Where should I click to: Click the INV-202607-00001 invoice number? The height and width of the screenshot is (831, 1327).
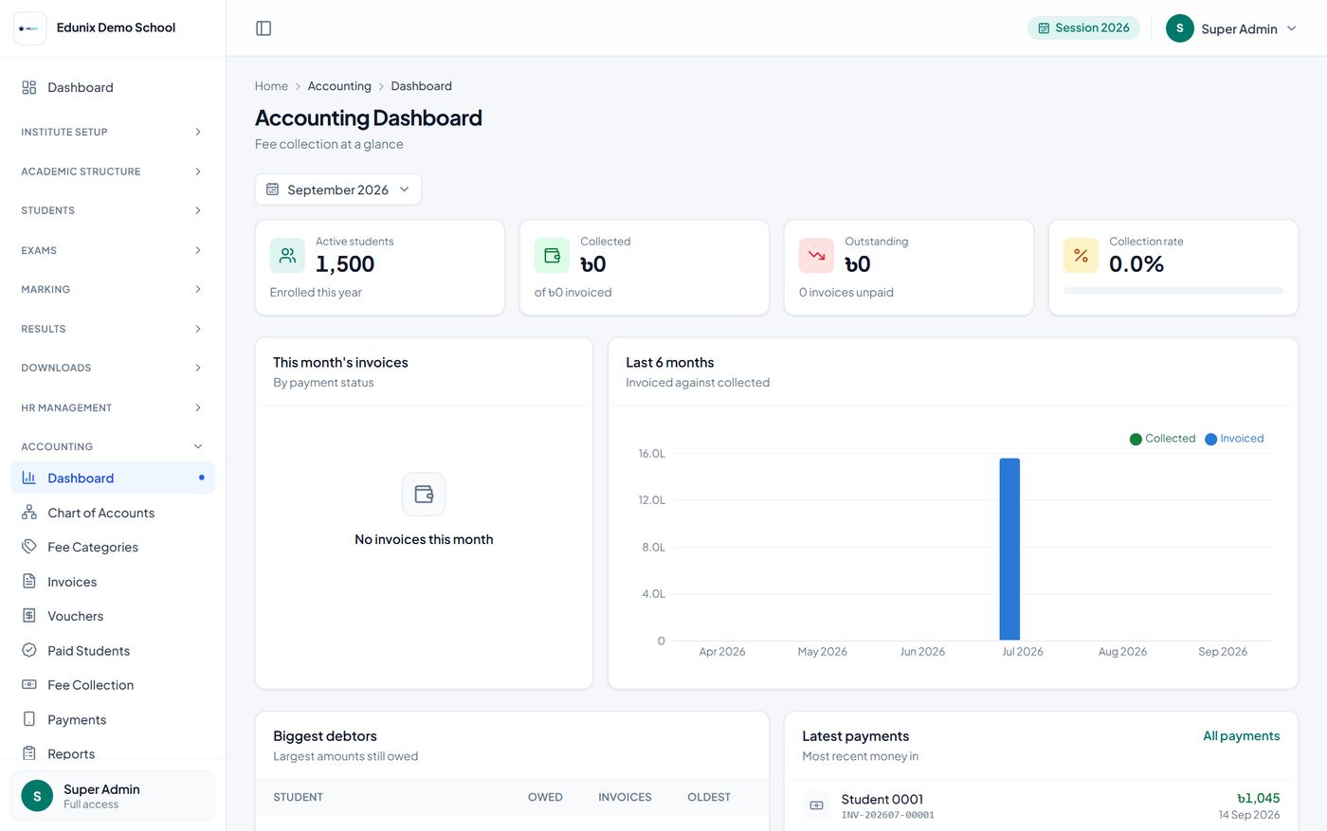pyautogui.click(x=888, y=815)
